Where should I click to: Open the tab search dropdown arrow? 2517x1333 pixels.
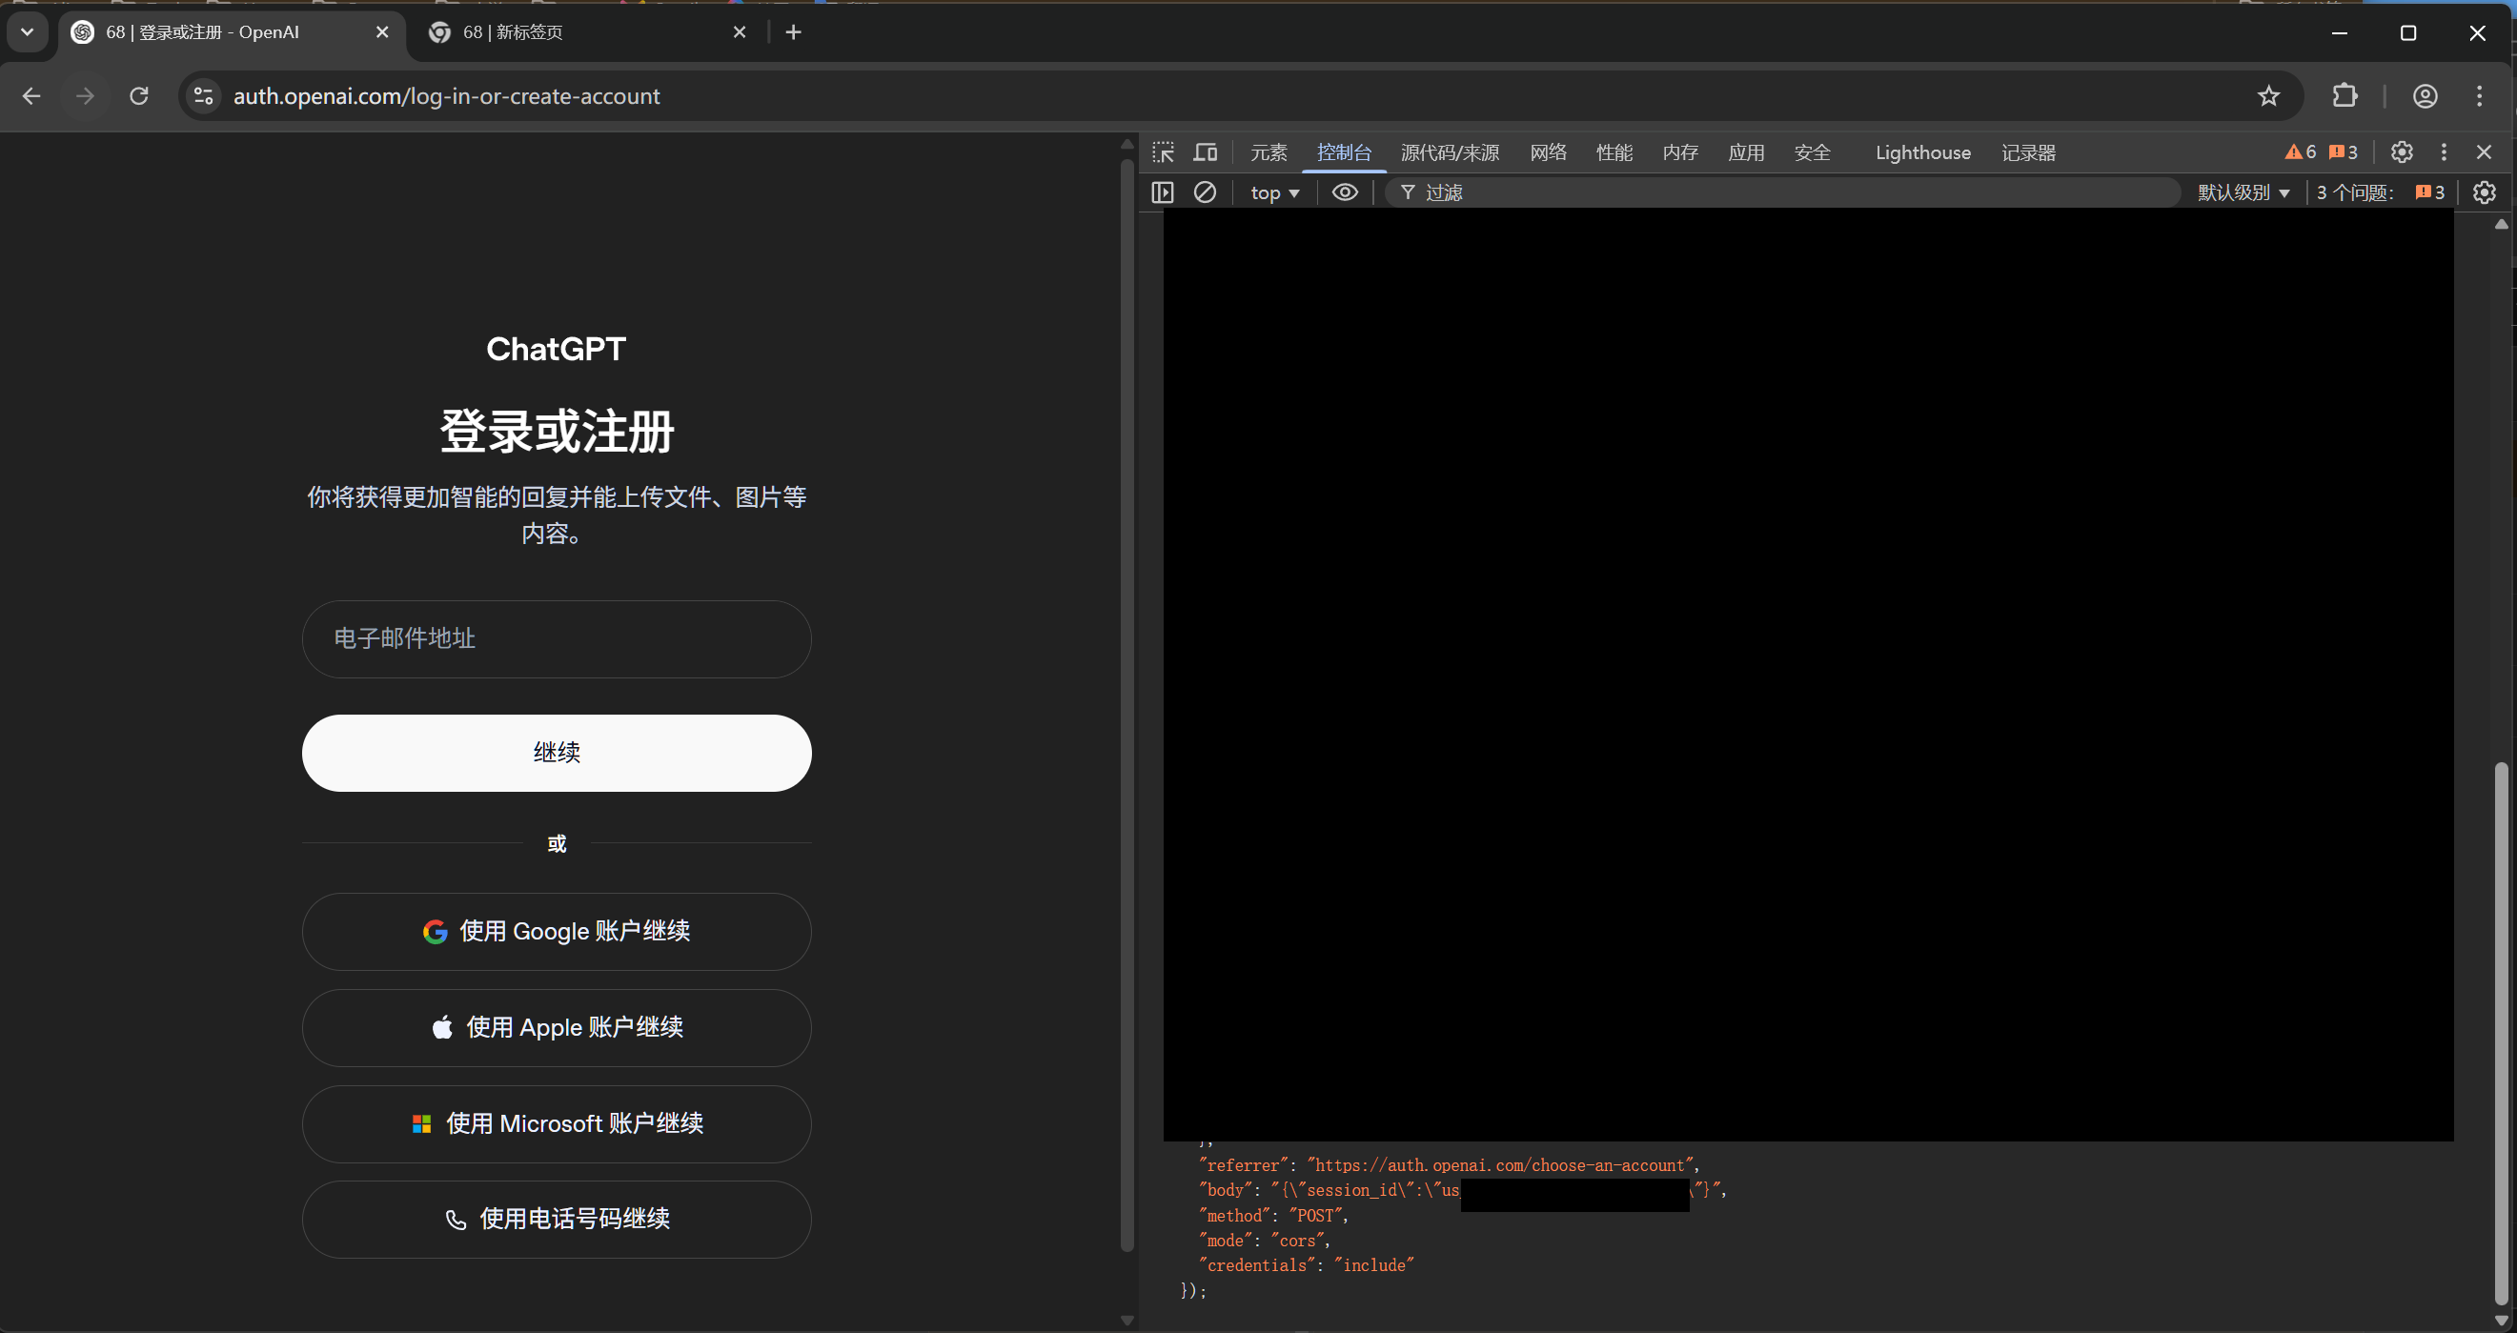28,32
